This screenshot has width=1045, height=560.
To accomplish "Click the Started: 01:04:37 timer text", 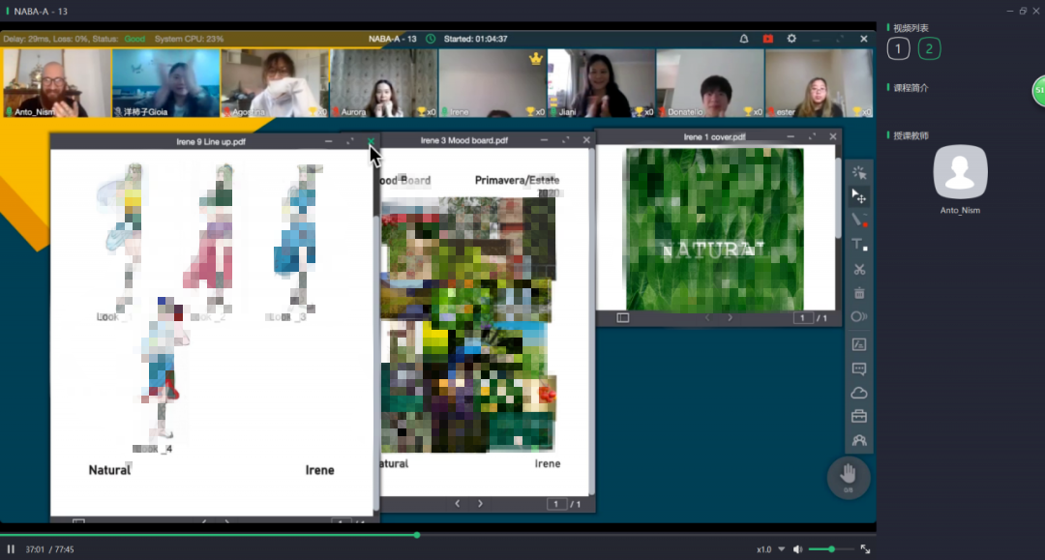I will click(x=475, y=39).
